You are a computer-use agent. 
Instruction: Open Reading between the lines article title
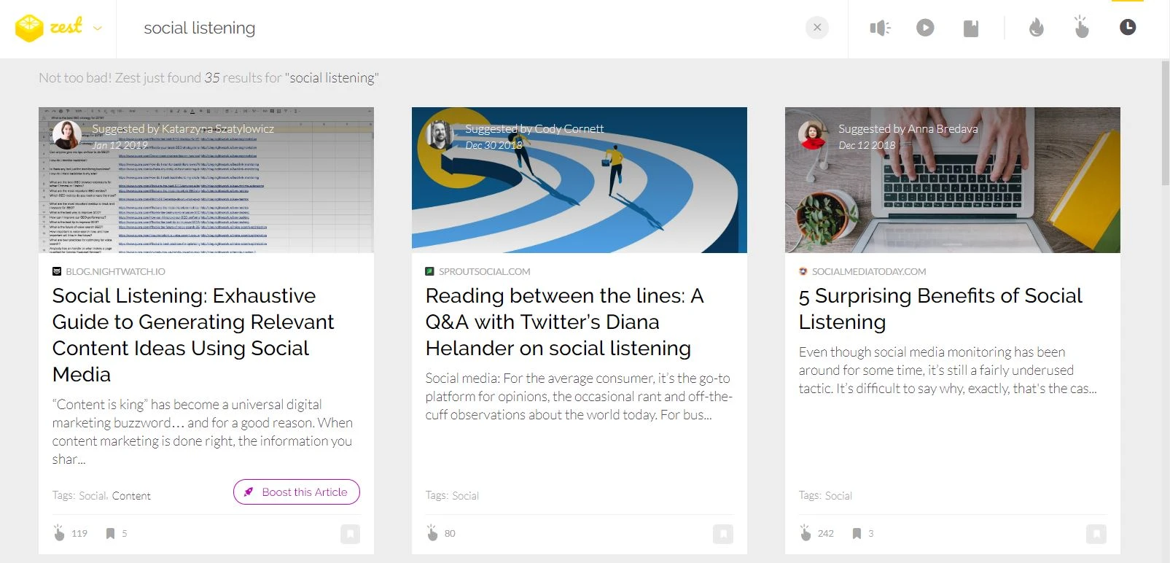pyautogui.click(x=565, y=322)
